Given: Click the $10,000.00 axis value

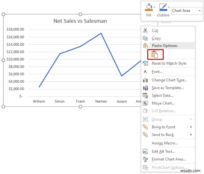Looking at the screenshot, I should (x=15, y=60).
